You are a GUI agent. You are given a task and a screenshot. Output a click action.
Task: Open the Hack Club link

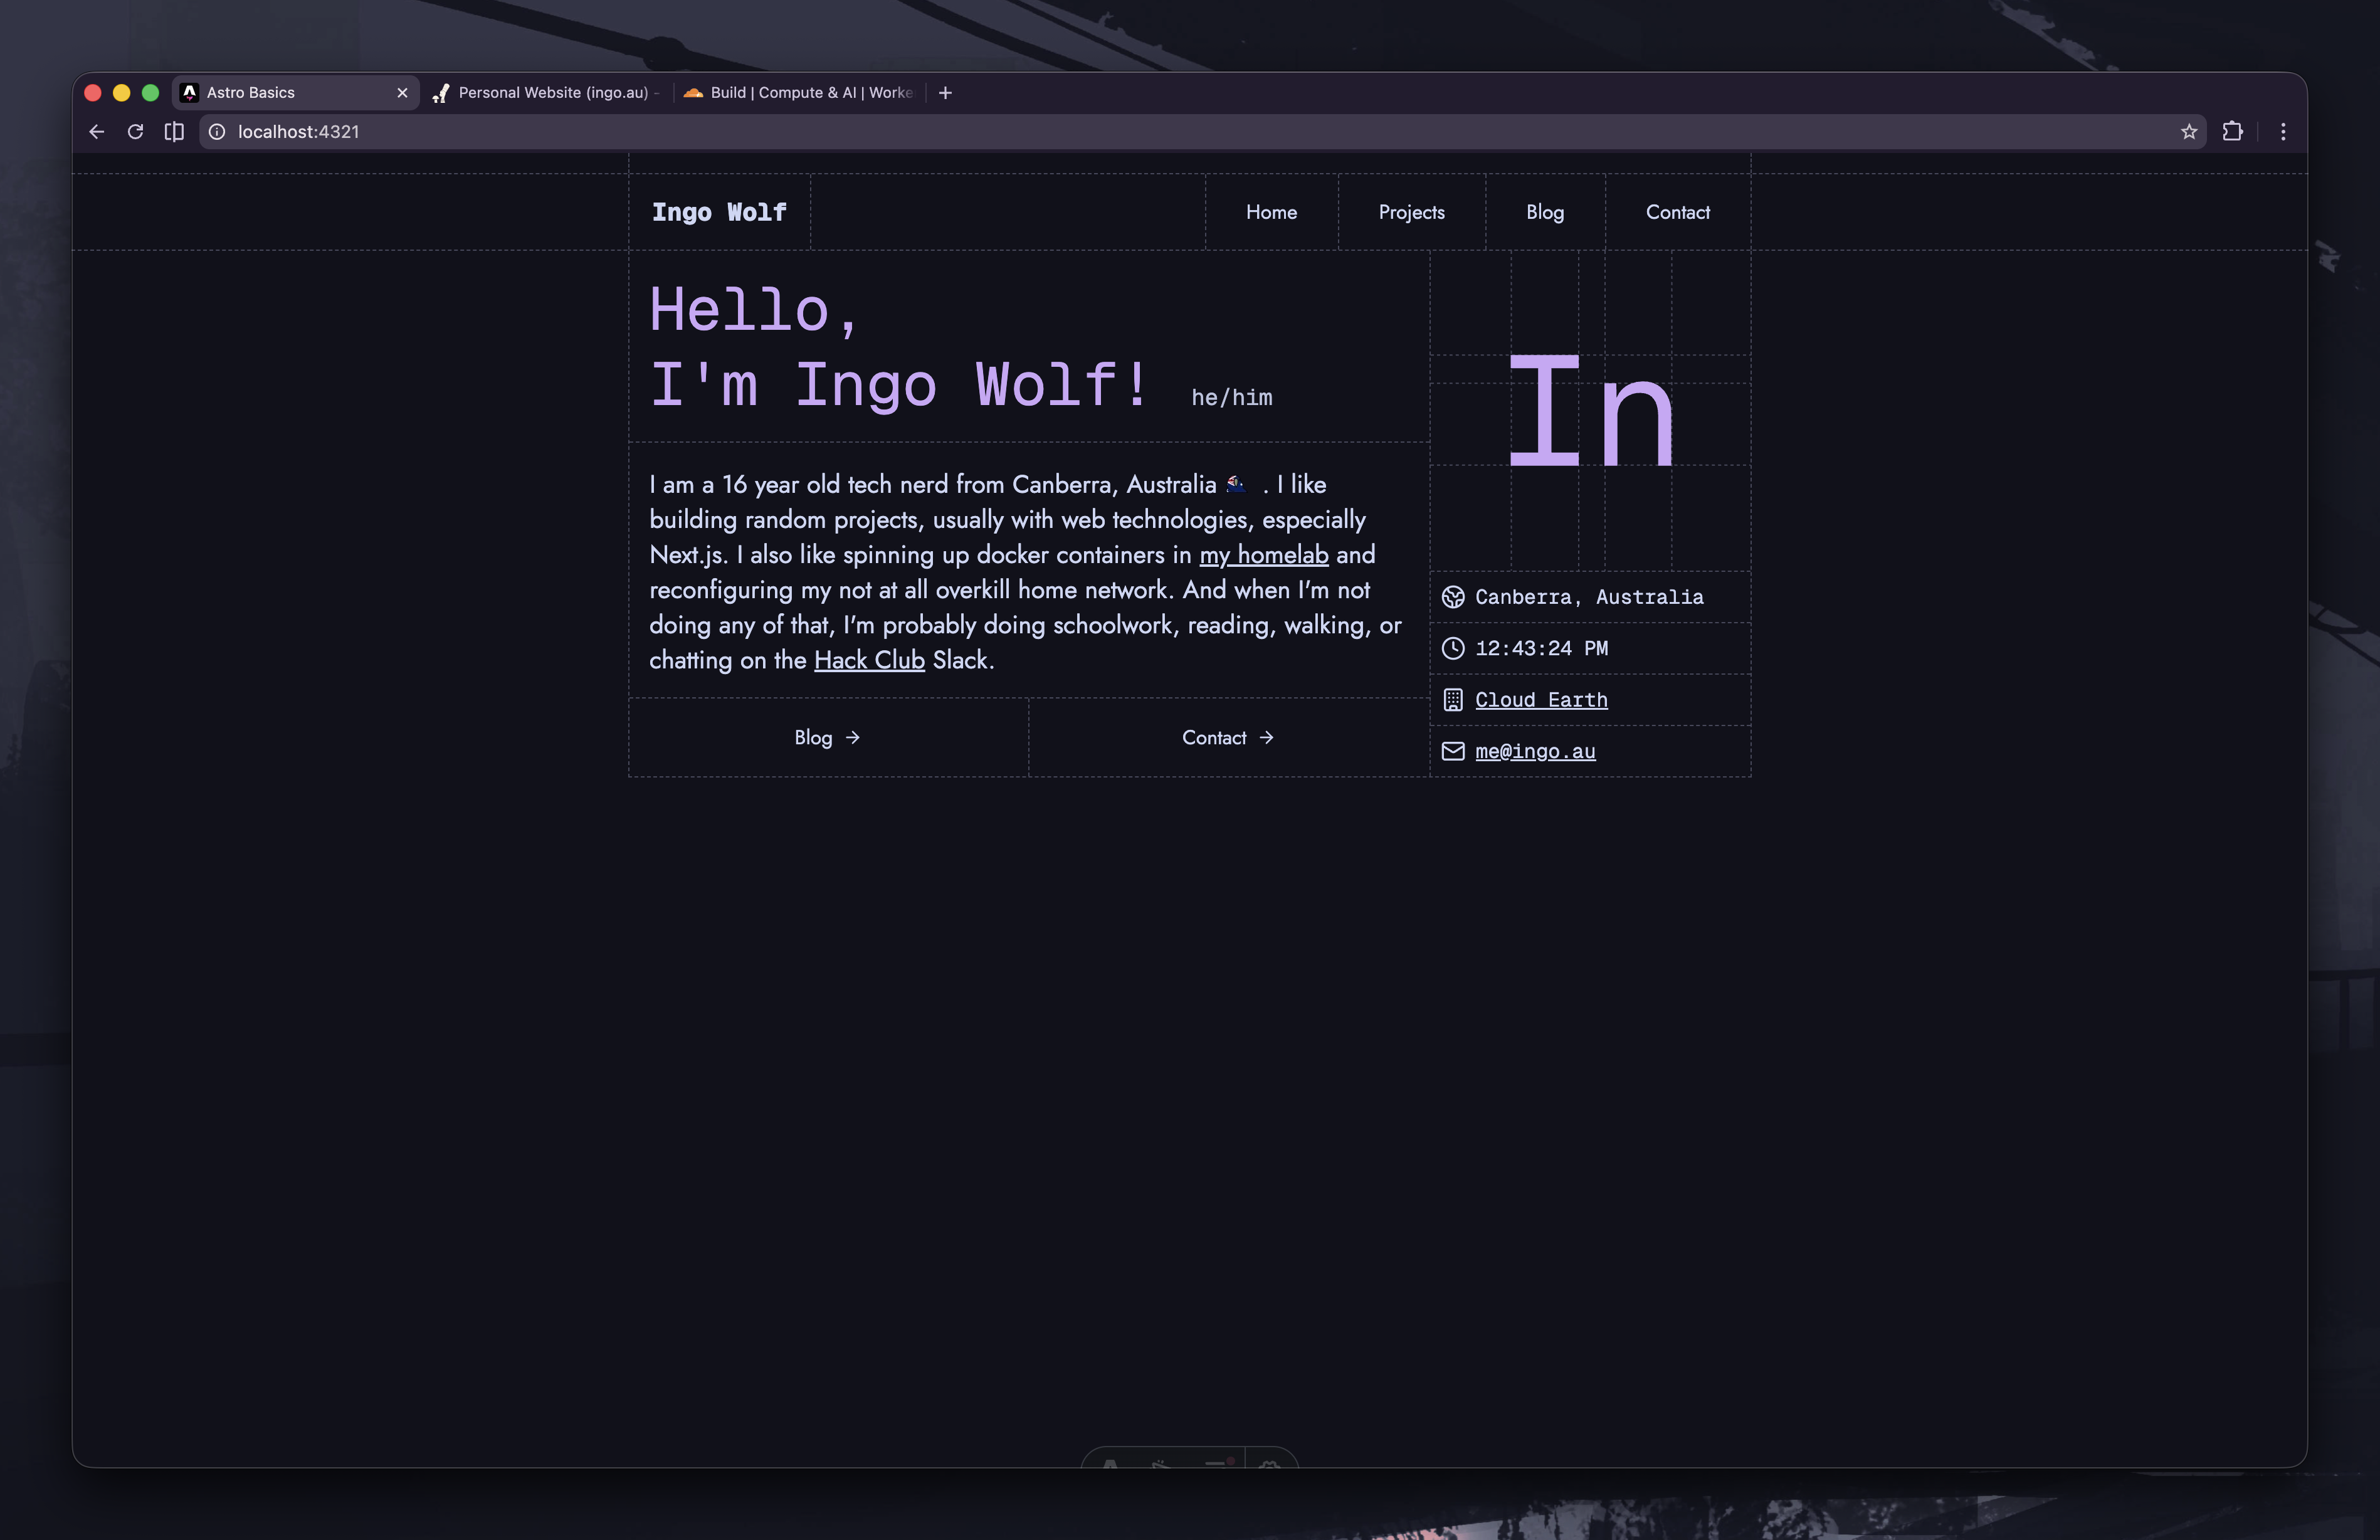[x=868, y=660]
